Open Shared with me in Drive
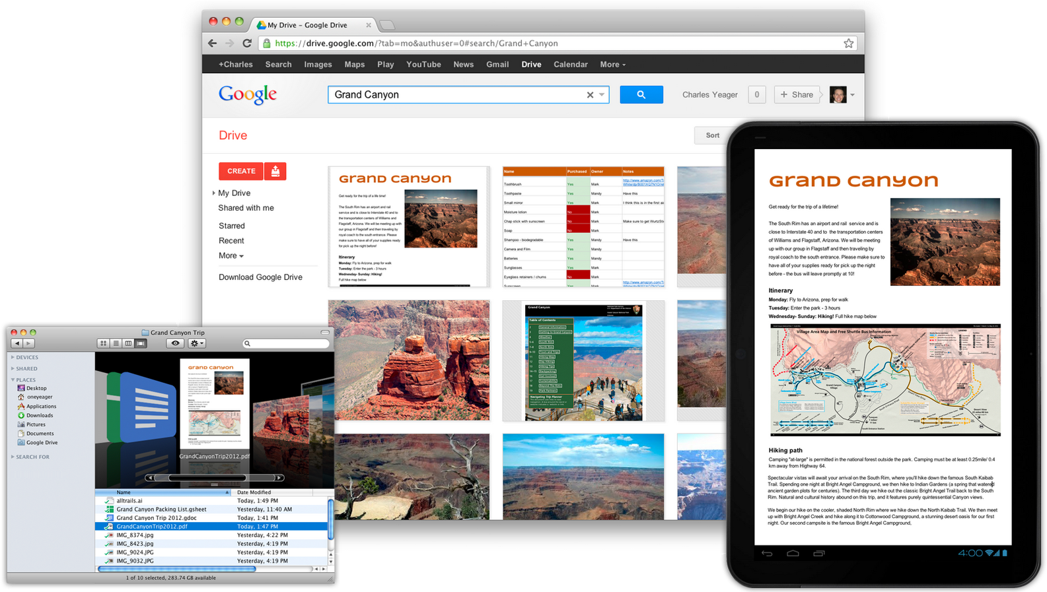The width and height of the screenshot is (1047, 592). 246,208
